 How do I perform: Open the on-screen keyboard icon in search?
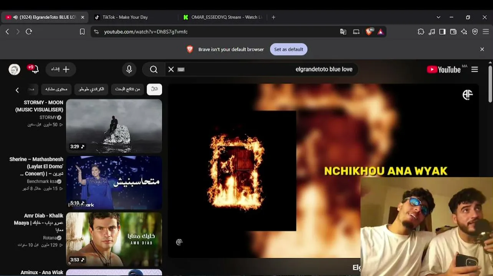(x=181, y=69)
